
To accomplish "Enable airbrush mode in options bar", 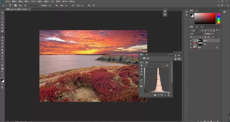I will (73, 6).
